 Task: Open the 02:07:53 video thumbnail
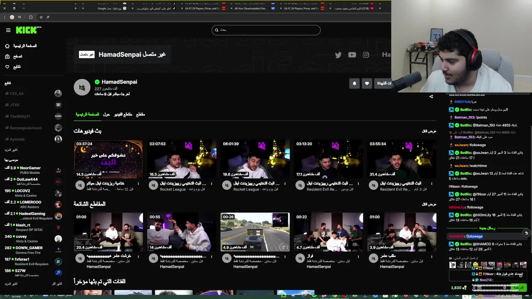(182, 159)
